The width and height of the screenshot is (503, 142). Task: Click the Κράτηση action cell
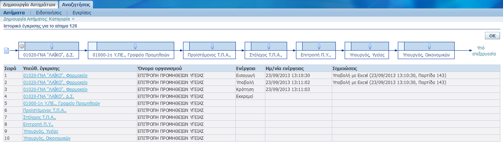click(x=250, y=90)
